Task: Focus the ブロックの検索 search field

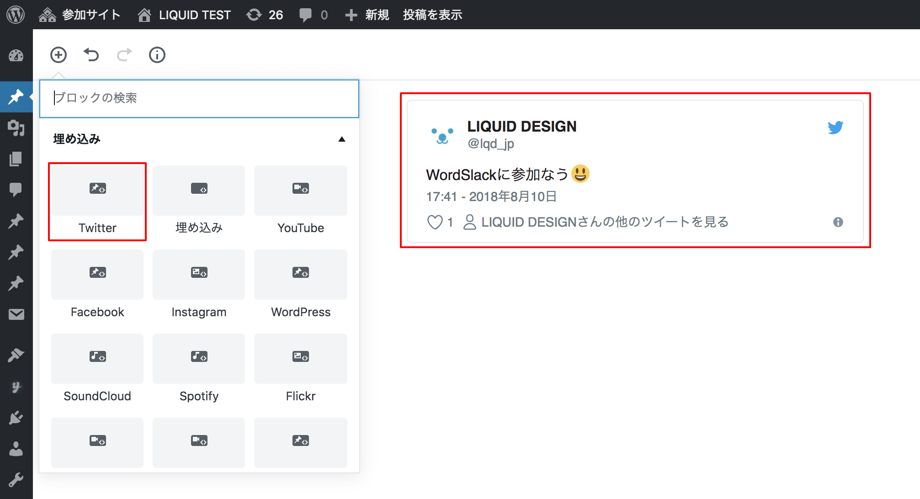Action: click(x=199, y=98)
